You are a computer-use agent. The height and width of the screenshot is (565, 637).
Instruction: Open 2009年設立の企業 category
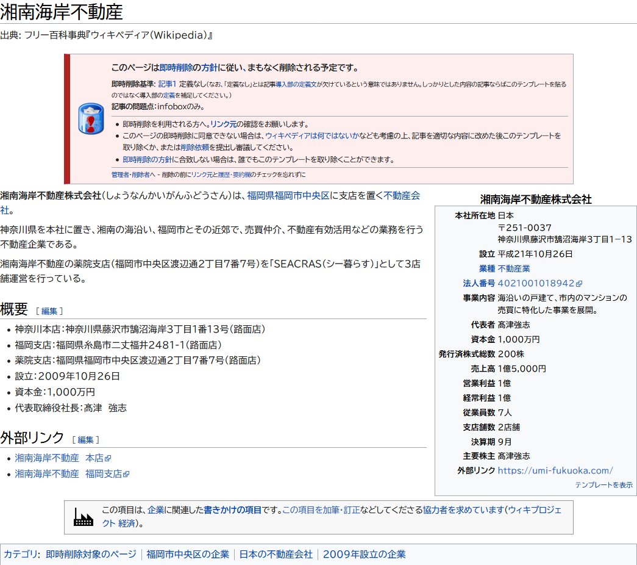pyautogui.click(x=365, y=555)
